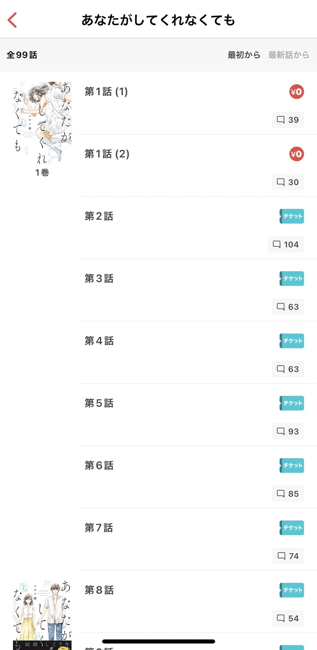Tap the red back arrow
Image resolution: width=317 pixels, height=650 pixels.
[x=12, y=20]
